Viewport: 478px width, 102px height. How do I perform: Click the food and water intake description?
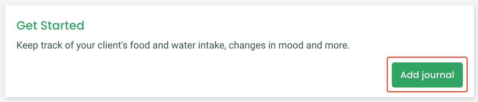(183, 45)
